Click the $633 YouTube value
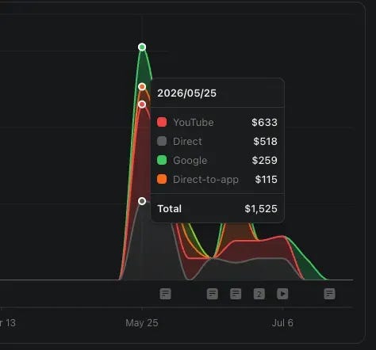The width and height of the screenshot is (376, 350). coord(264,122)
